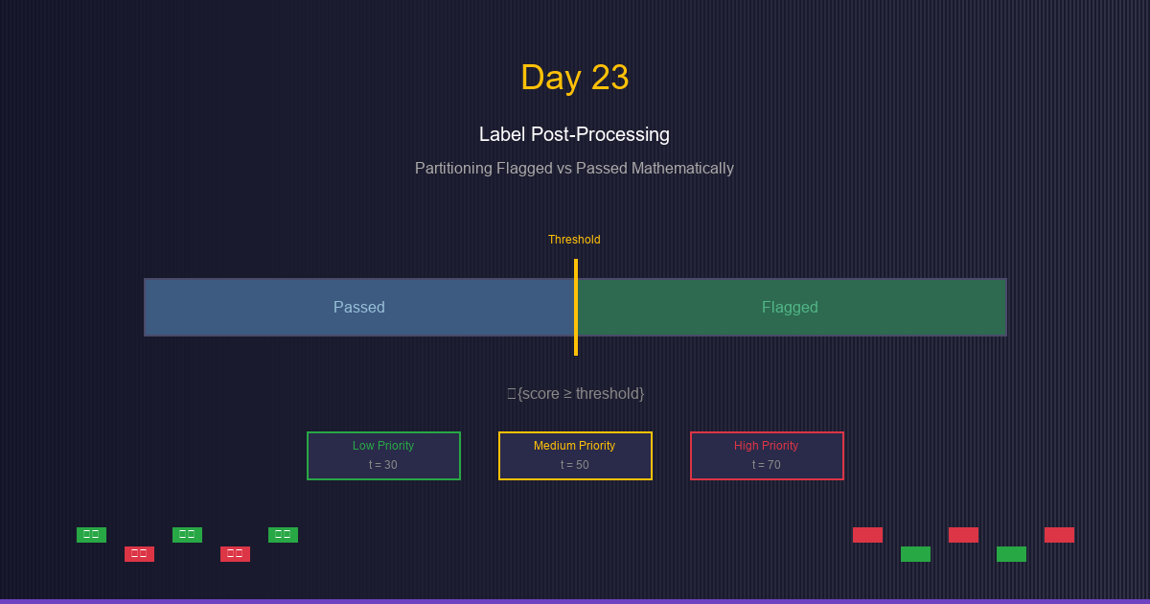This screenshot has height=604, width=1150.
Task: Click the second red label chip, bottom-left group
Action: pyautogui.click(x=235, y=554)
